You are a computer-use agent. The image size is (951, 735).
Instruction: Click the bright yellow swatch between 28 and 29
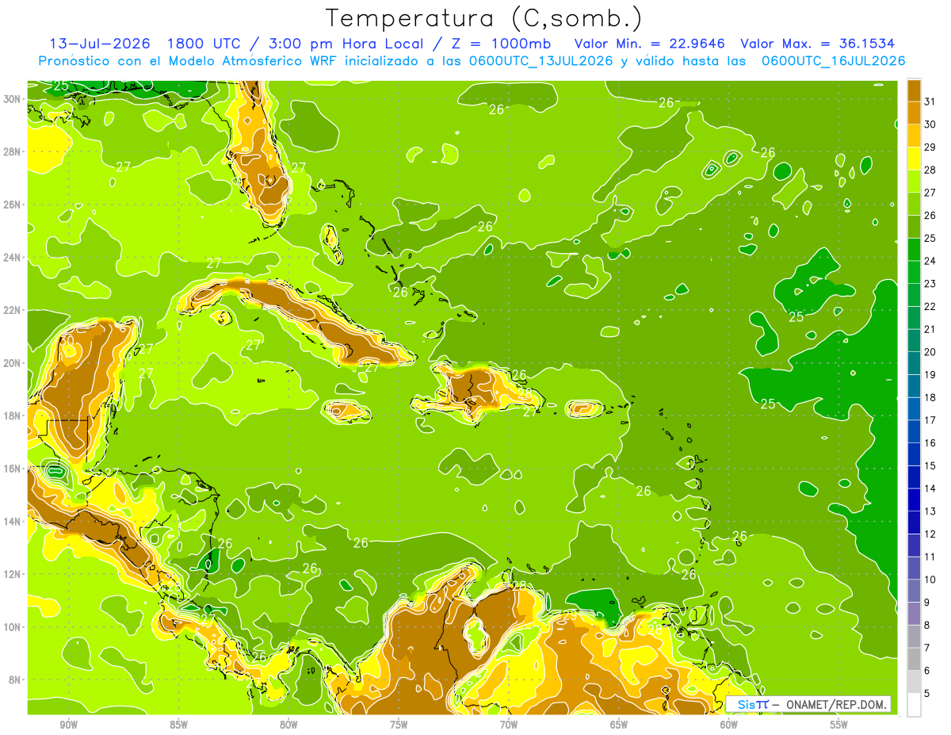(914, 159)
